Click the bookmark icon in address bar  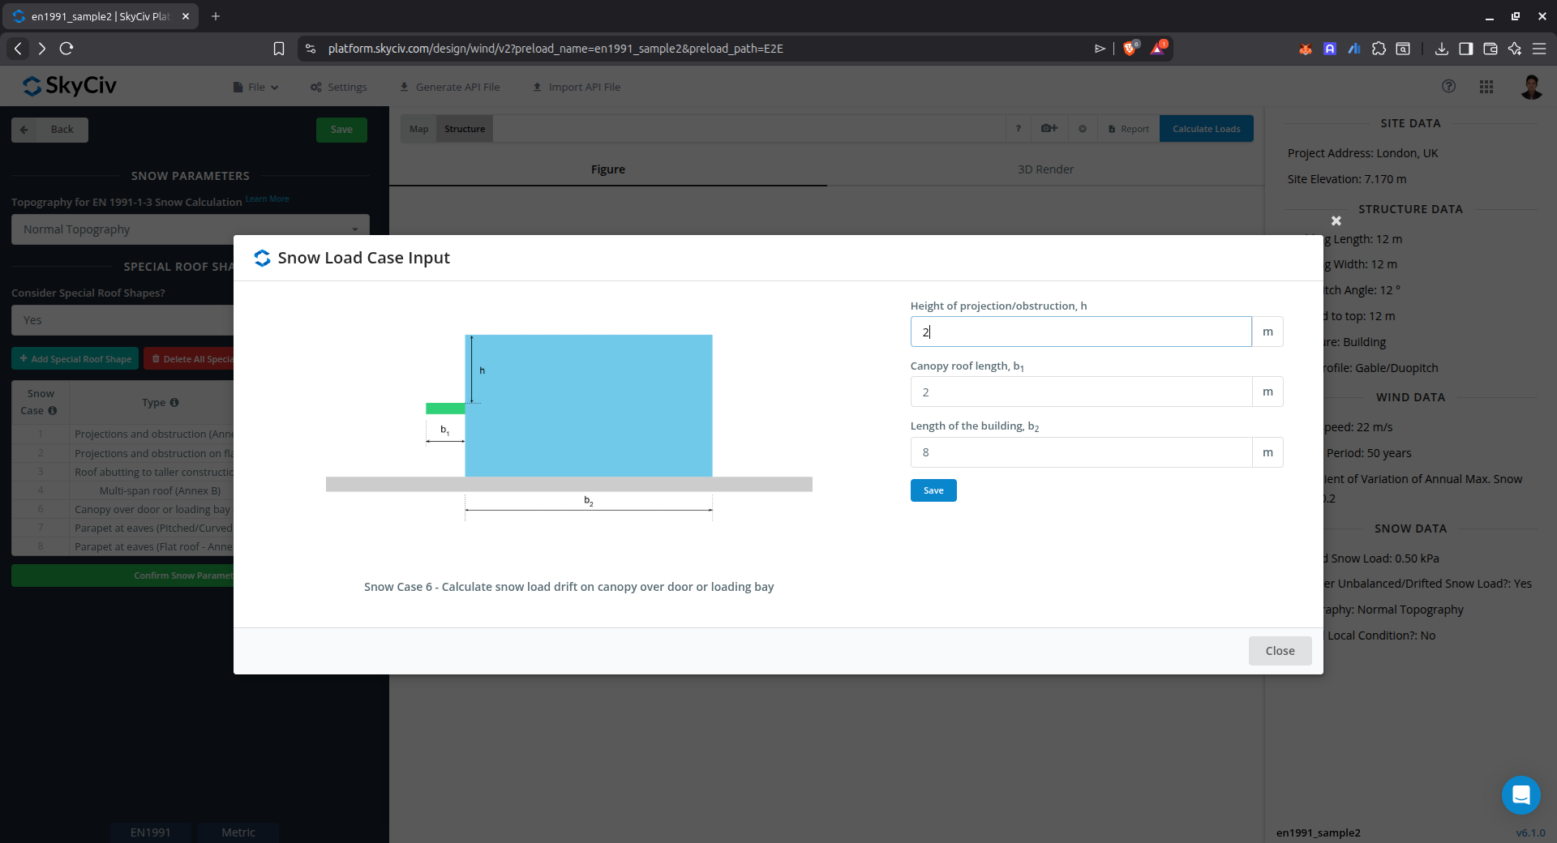[278, 49]
